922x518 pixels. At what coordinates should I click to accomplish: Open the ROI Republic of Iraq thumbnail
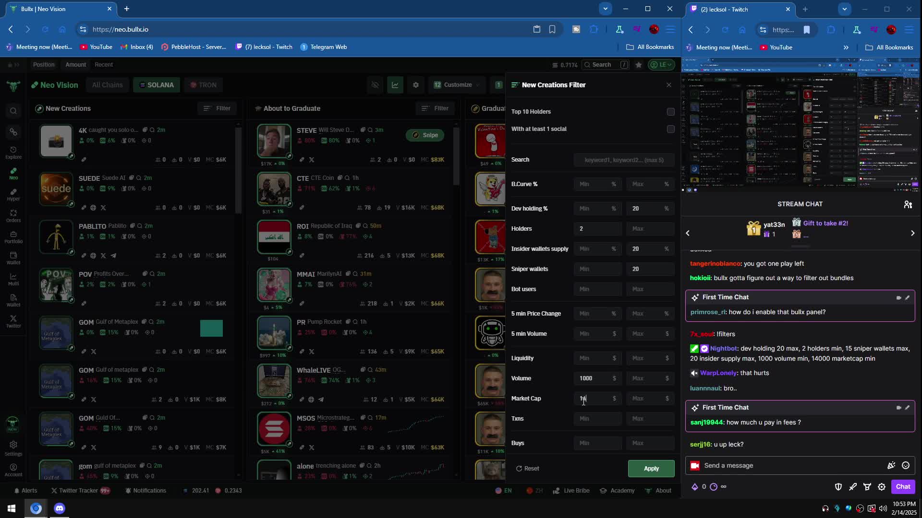(x=274, y=237)
